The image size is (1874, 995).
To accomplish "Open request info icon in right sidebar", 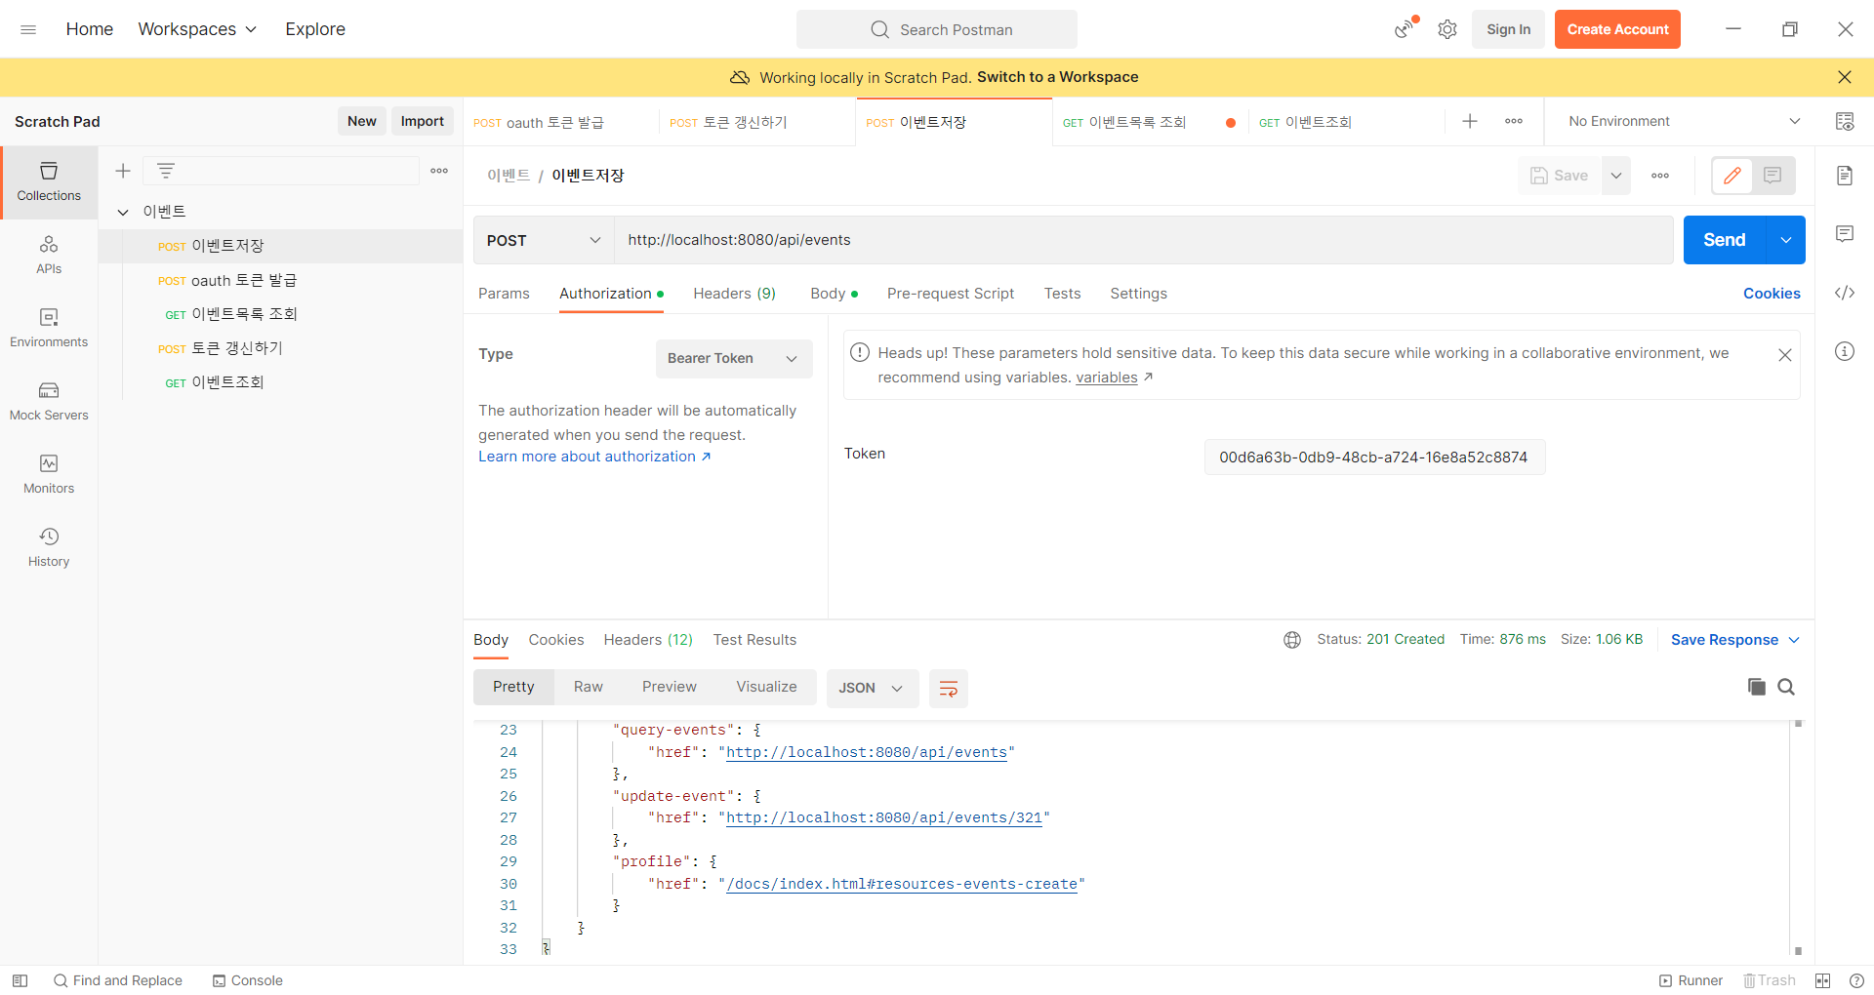I will click(x=1845, y=351).
